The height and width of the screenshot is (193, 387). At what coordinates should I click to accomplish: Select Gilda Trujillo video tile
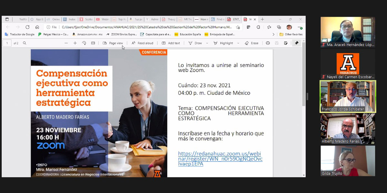coord(348,161)
